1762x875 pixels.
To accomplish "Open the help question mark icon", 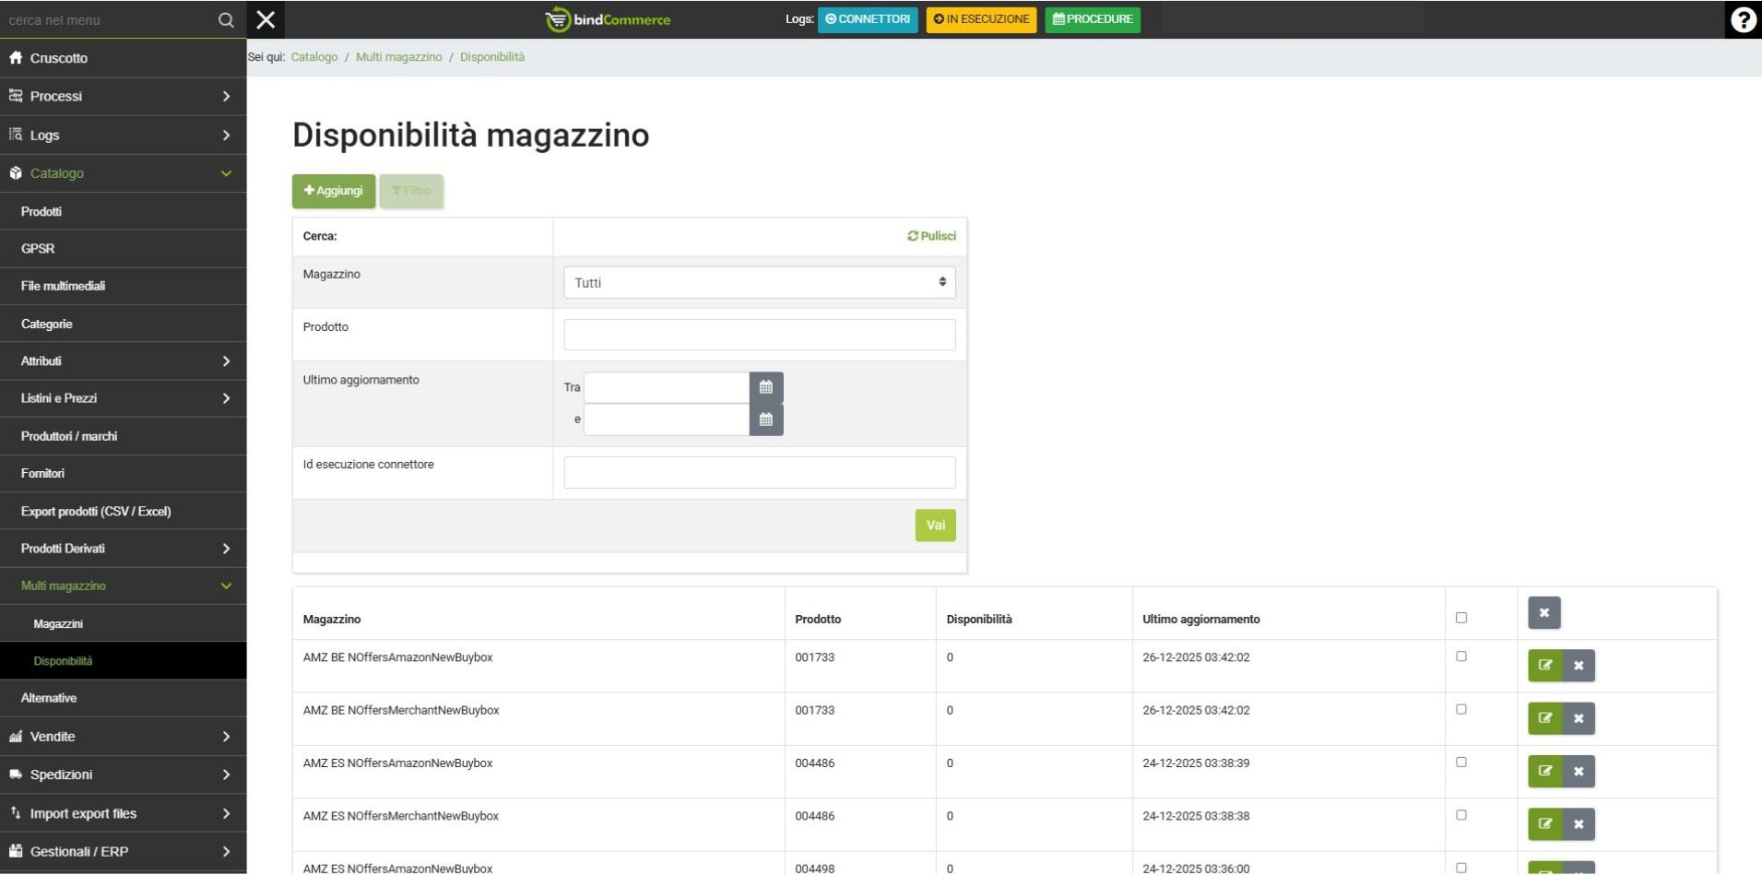I will [x=1742, y=19].
